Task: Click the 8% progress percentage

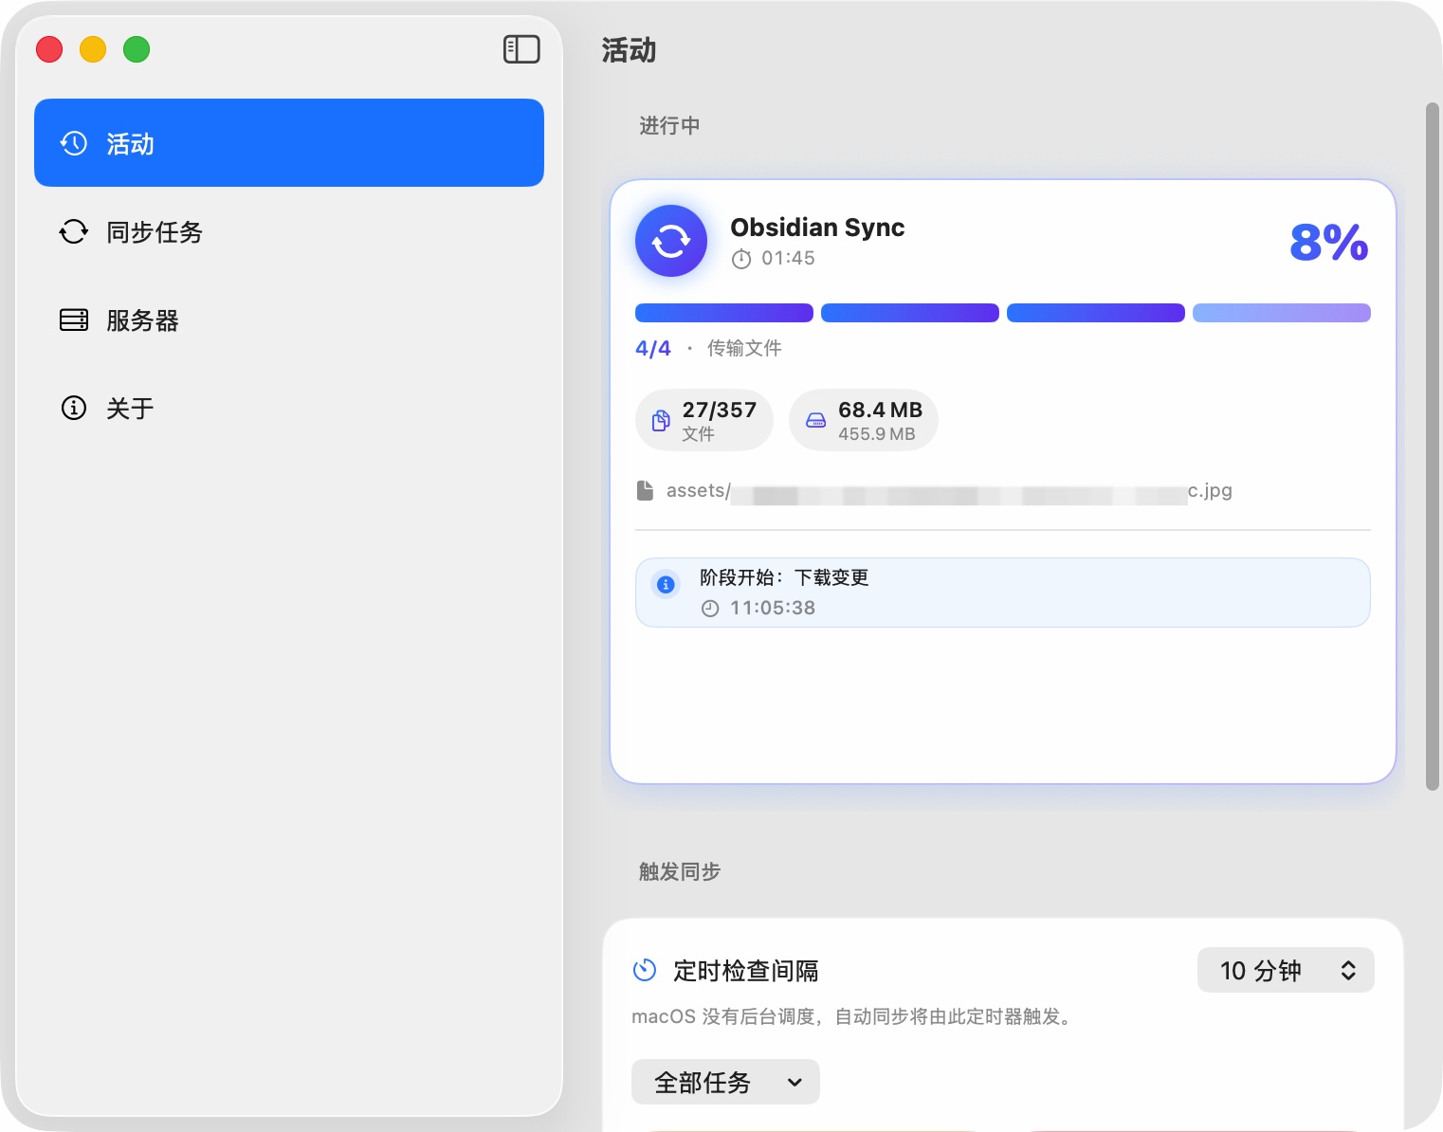Action: (1329, 243)
